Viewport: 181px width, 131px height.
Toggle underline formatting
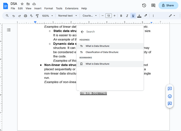pyautogui.click(x=133, y=16)
